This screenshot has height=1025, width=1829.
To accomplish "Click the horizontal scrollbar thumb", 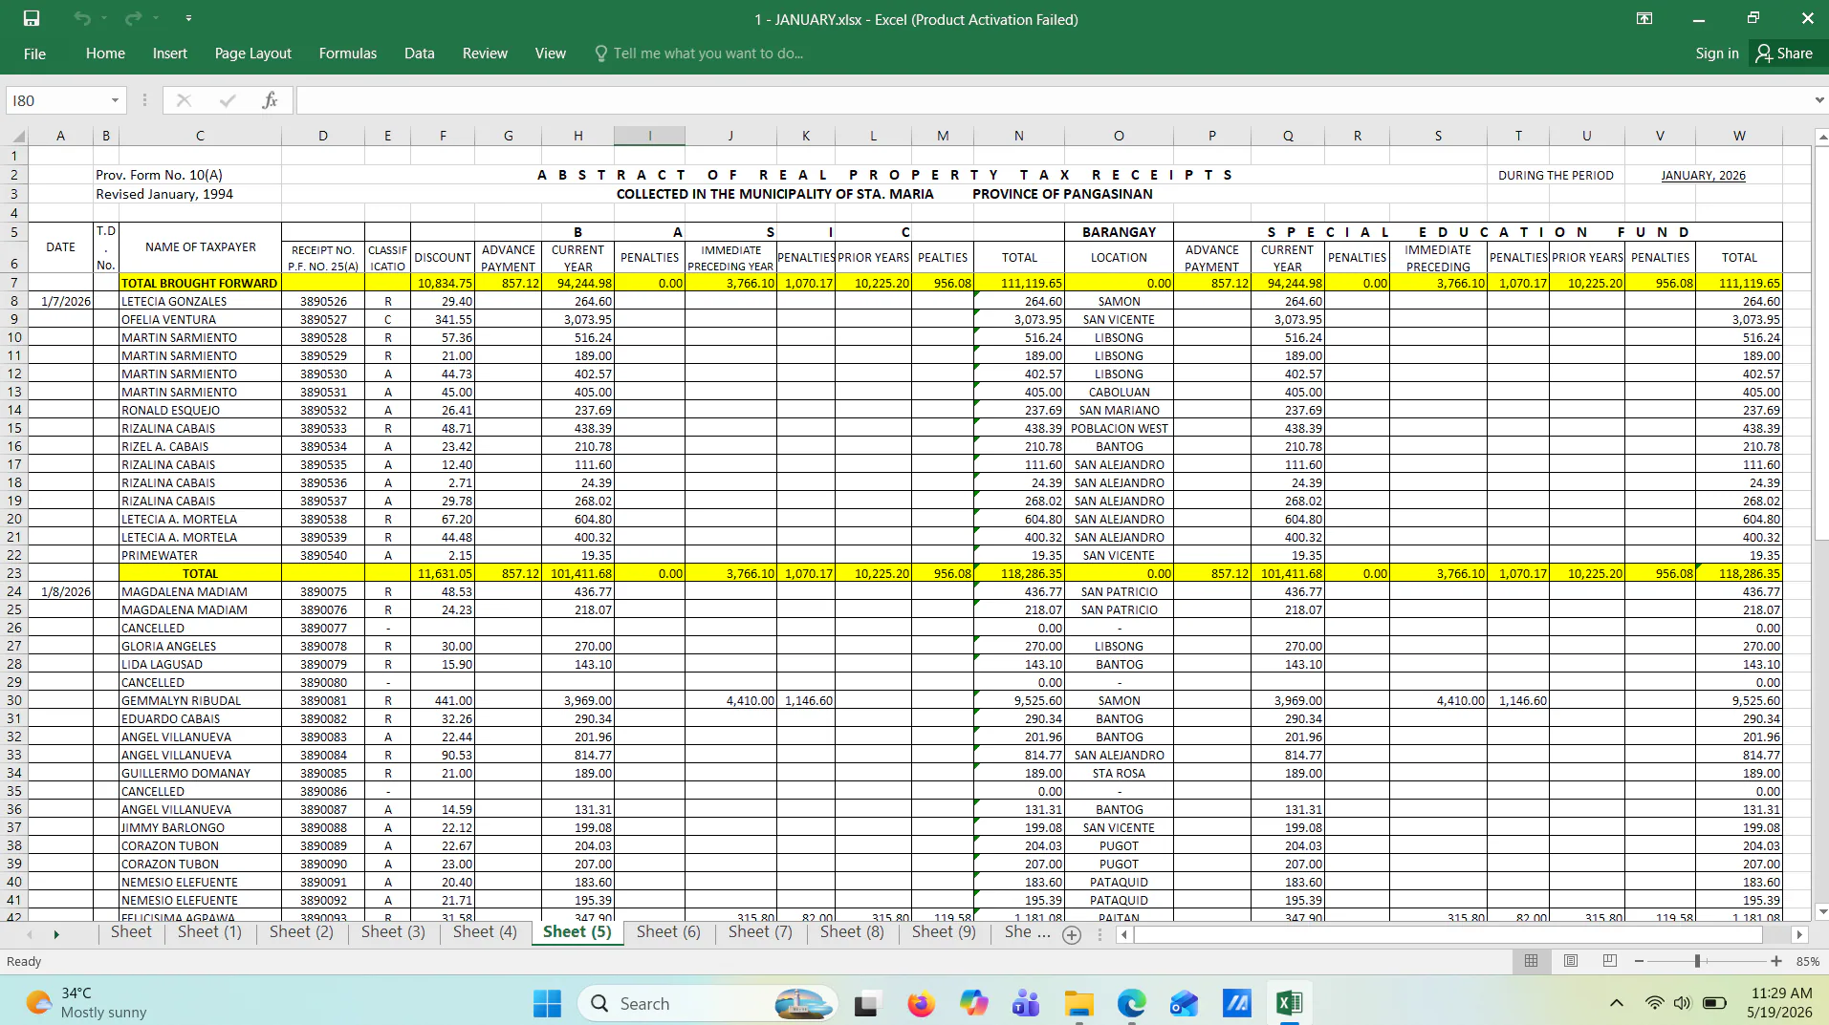I will point(1448,934).
